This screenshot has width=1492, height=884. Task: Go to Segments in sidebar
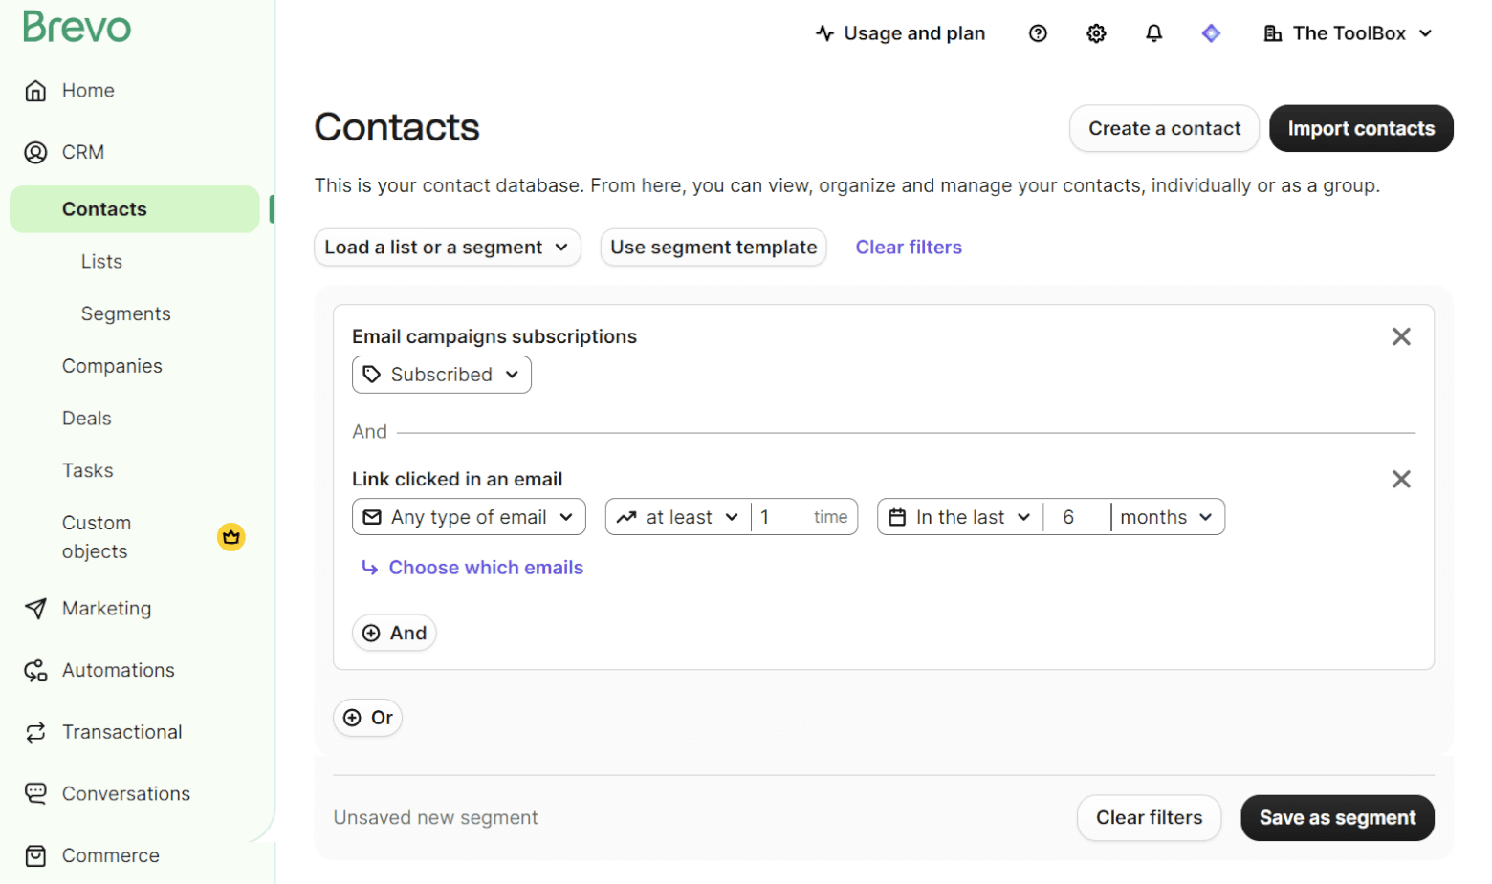click(125, 313)
